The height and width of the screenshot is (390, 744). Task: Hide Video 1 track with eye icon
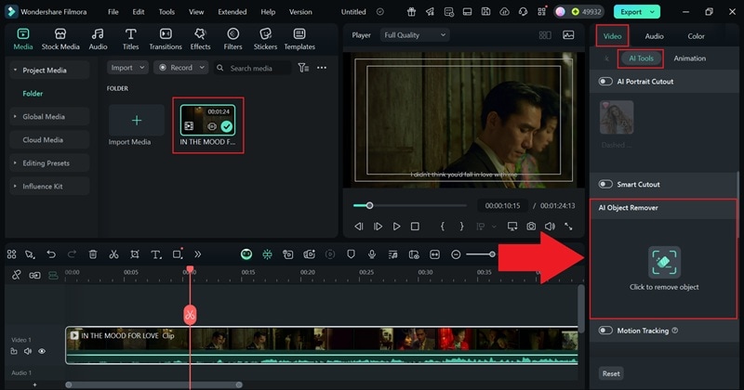pos(42,351)
